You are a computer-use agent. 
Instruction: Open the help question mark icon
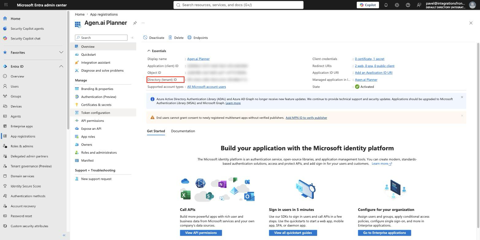pos(408,5)
